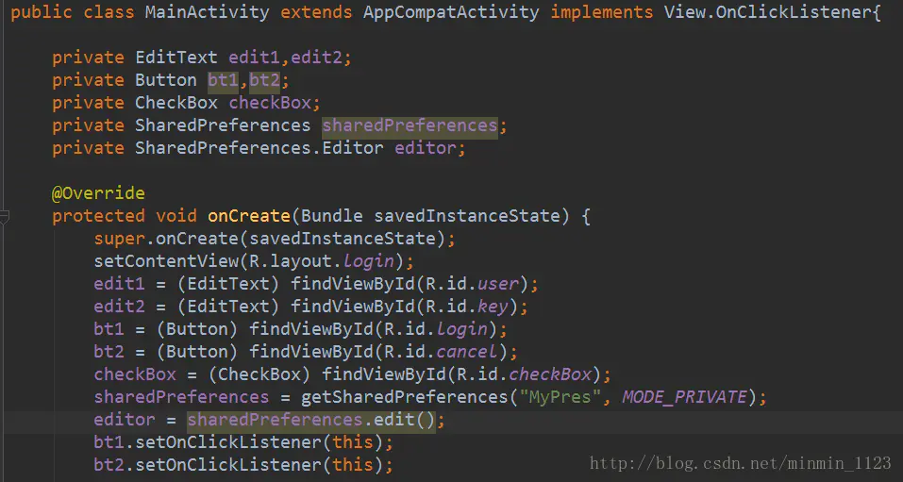Click the getSharedPreferences method call
Viewport: 903px width, 482px height.
pyautogui.click(x=404, y=397)
